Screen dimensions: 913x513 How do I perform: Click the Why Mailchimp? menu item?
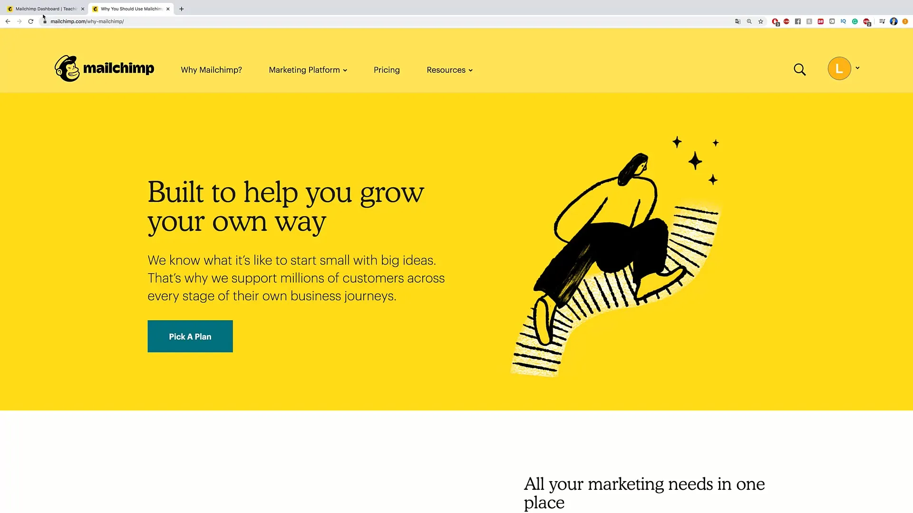[211, 69]
